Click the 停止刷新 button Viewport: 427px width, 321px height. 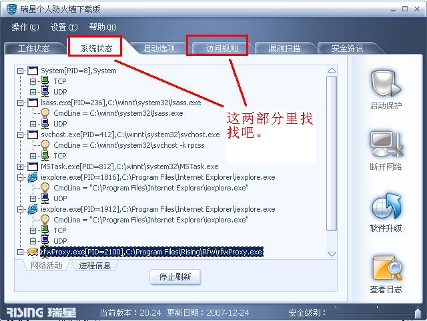(x=175, y=277)
